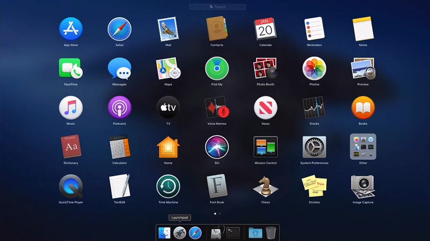Screen dimensions: 430x241
Task: Open System Preferences
Action: pos(314,147)
